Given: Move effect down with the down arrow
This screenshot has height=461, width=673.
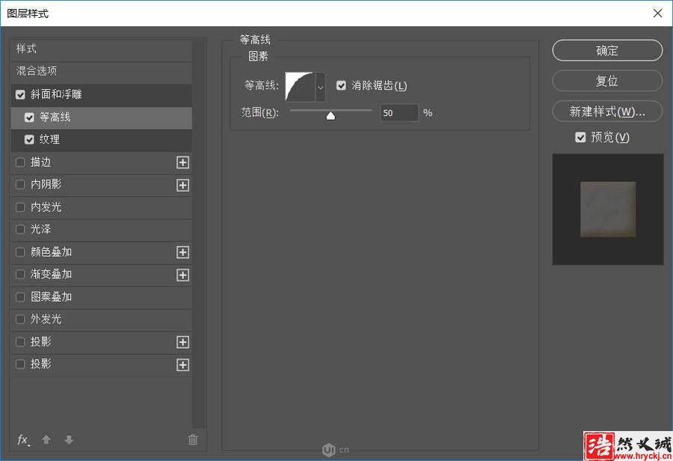Looking at the screenshot, I should coord(69,440).
